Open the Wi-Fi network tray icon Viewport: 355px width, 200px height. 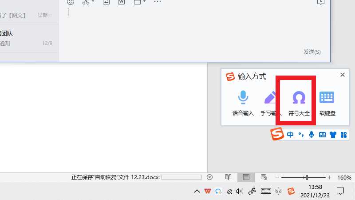[229, 192]
